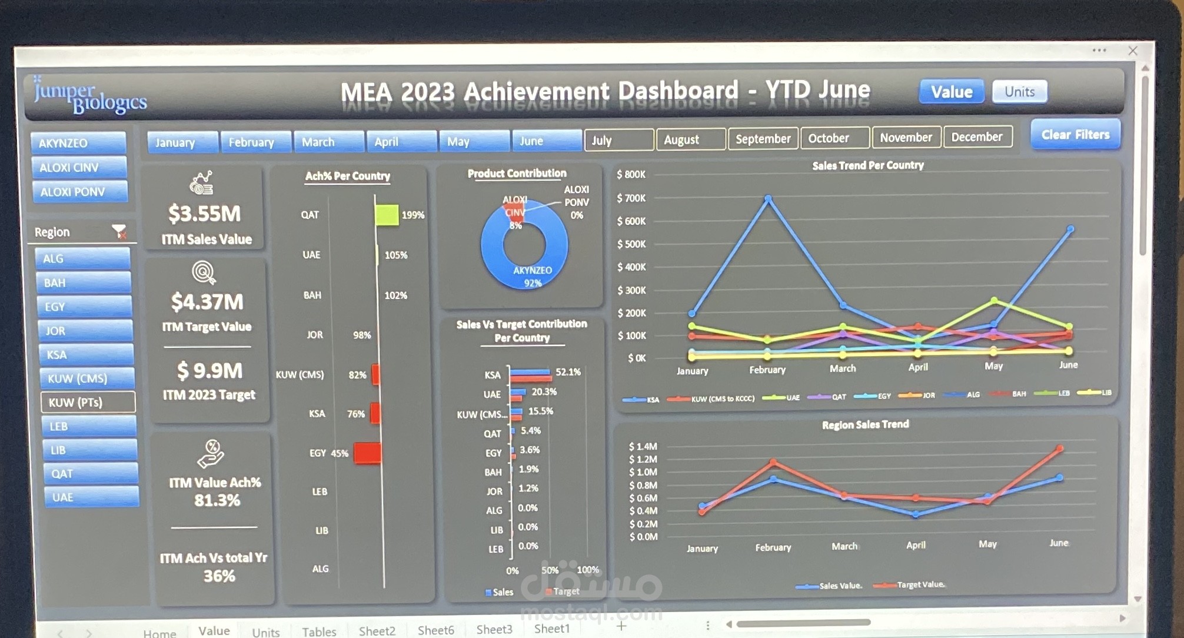Click the $3.55M sales value text
This screenshot has width=1184, height=638.
tap(204, 214)
